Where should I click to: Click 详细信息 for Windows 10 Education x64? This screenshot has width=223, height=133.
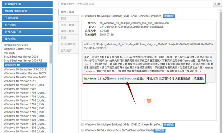coord(160,131)
